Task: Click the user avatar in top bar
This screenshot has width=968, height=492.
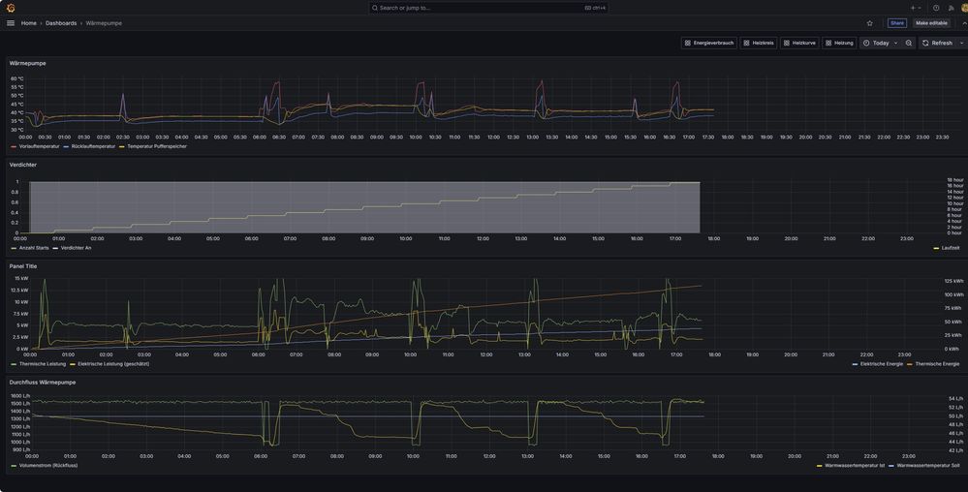Action: click(964, 8)
